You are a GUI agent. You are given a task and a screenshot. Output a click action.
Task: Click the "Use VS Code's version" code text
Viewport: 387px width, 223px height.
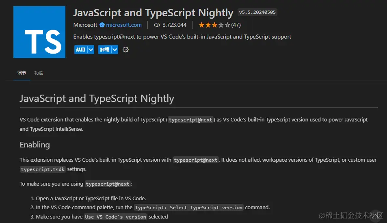pyautogui.click(x=115, y=217)
